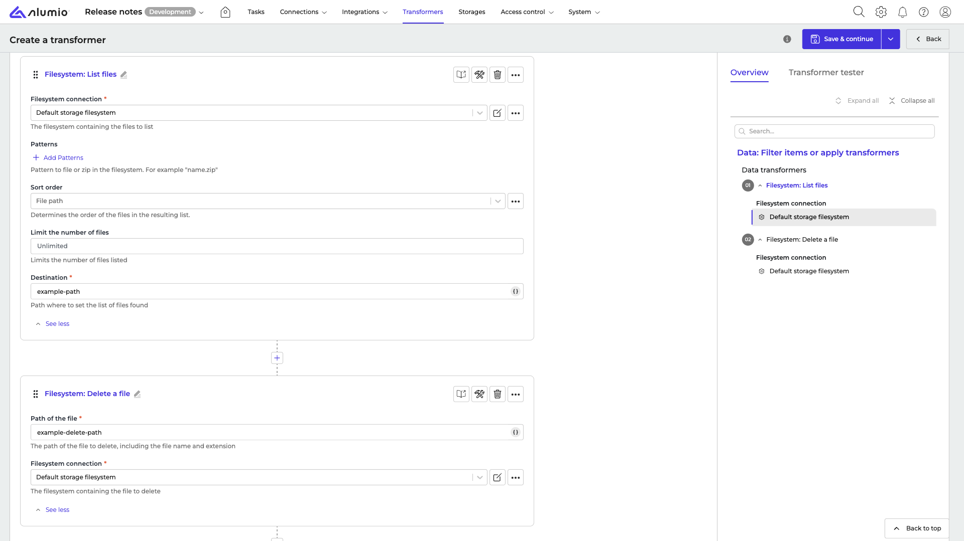Edit List files filesystem connection

point(497,113)
